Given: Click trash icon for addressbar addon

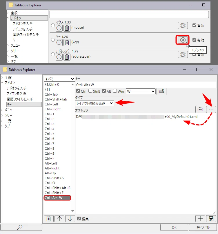Looking at the screenshot, I should click(x=67, y=57).
